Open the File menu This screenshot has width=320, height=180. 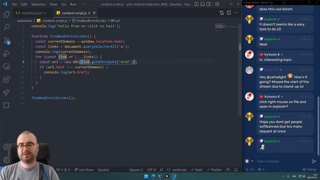pyautogui.click(x=14, y=4)
